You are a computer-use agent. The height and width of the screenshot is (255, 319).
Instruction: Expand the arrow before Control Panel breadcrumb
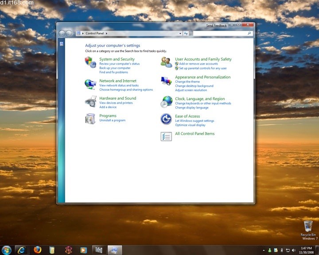83,33
